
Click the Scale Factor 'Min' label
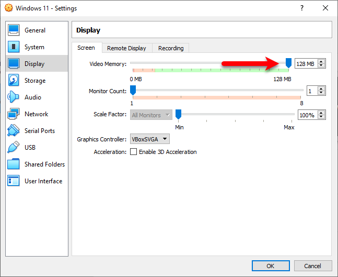pyautogui.click(x=179, y=127)
